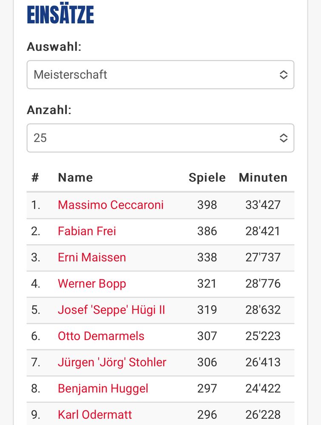Click Ceccaroni's 398 games value

(207, 205)
